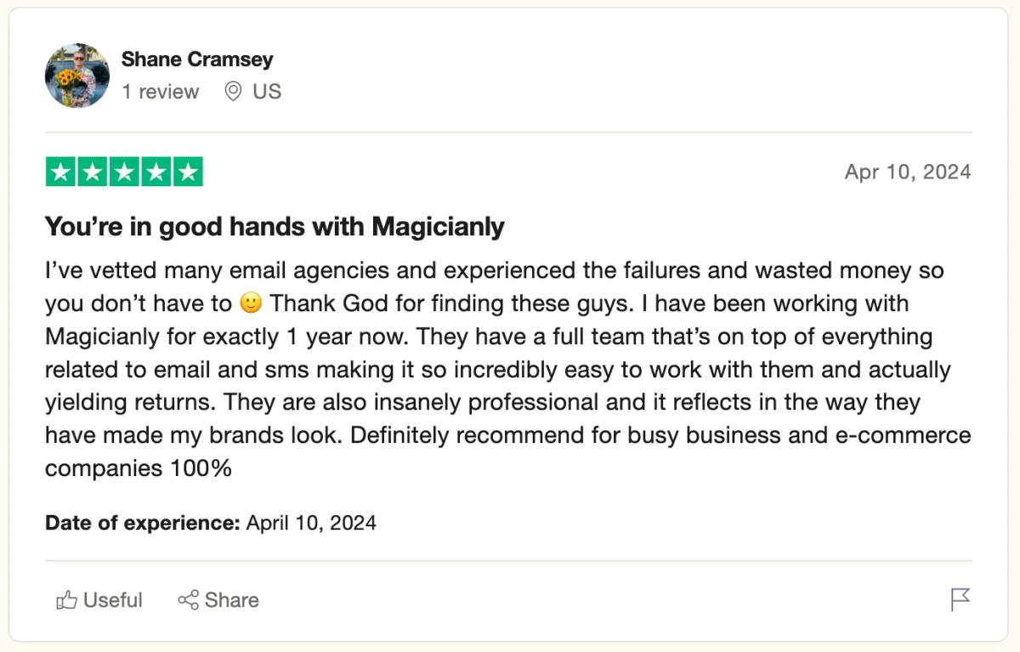Click the Apr 10, 2024 posting date
1020x652 pixels.
point(908,172)
